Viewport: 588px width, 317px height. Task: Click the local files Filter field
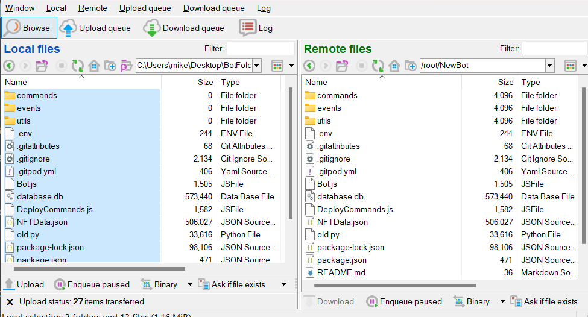261,48
